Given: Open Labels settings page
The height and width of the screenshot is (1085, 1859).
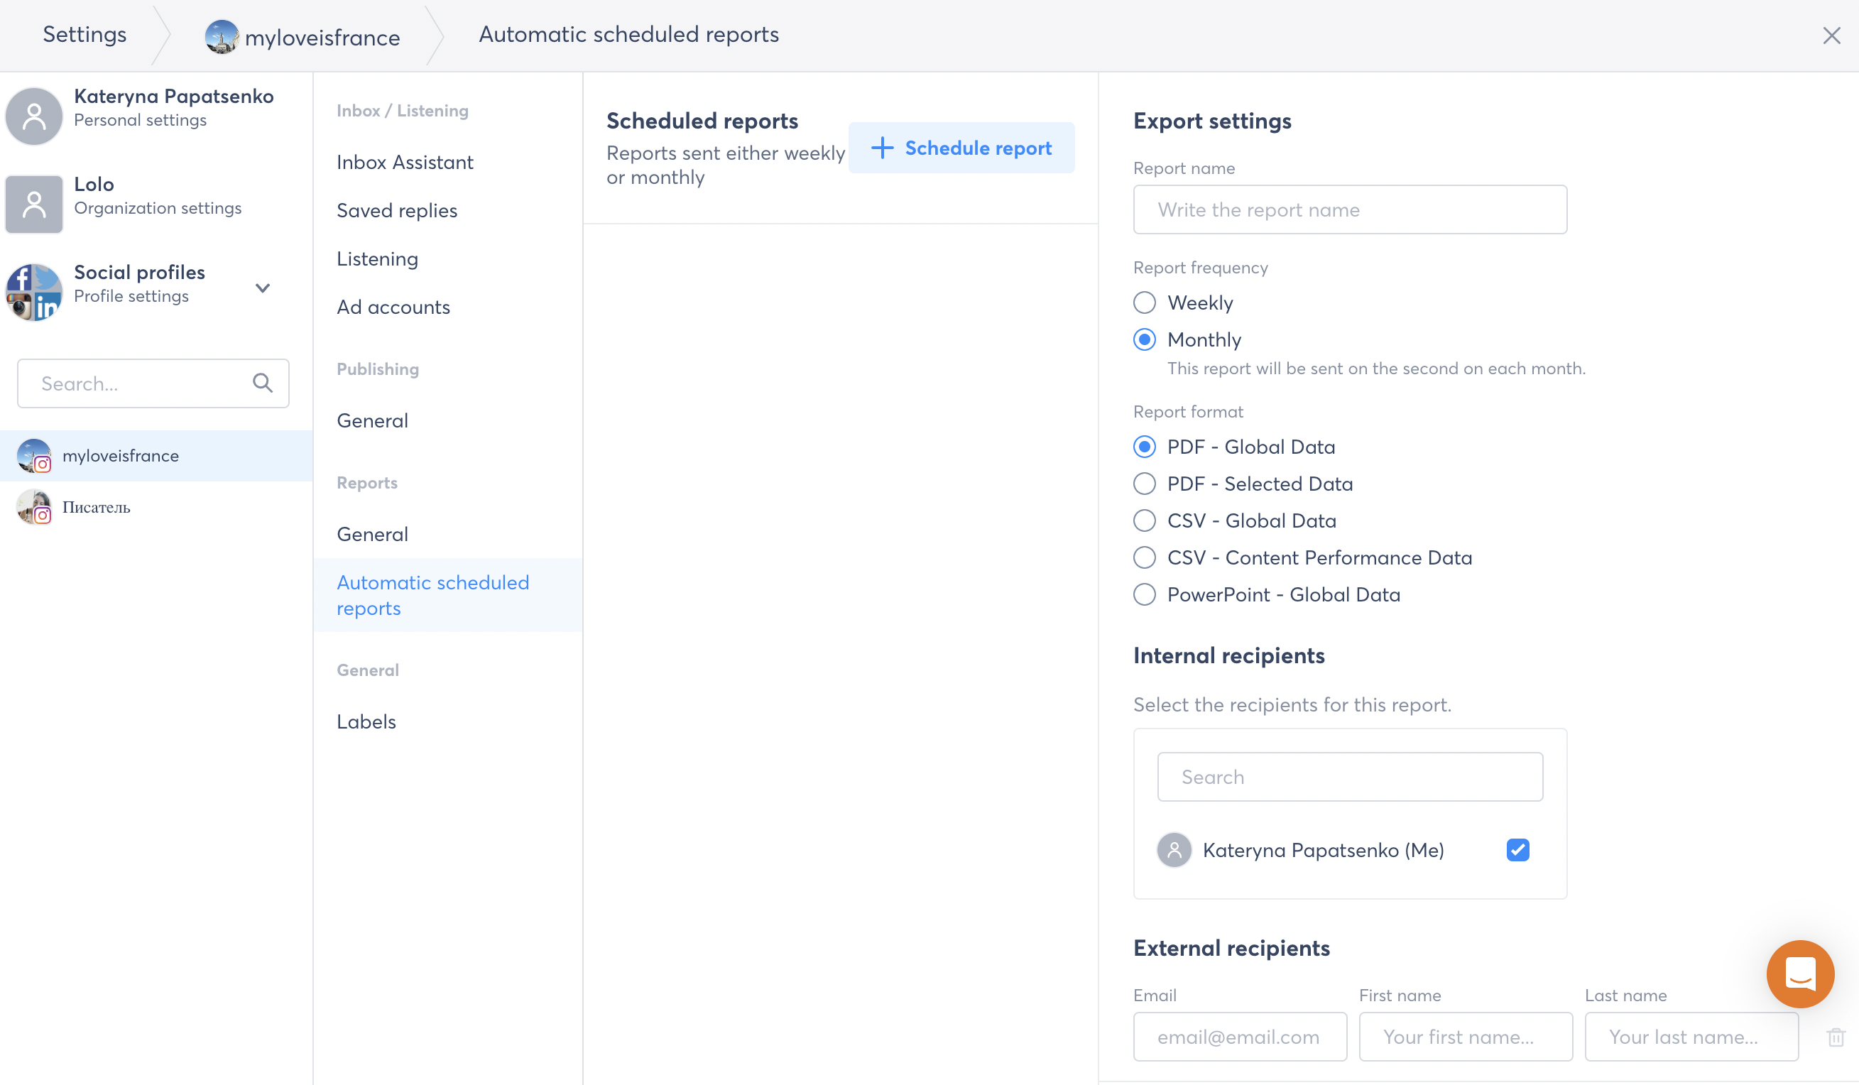Looking at the screenshot, I should pos(364,721).
